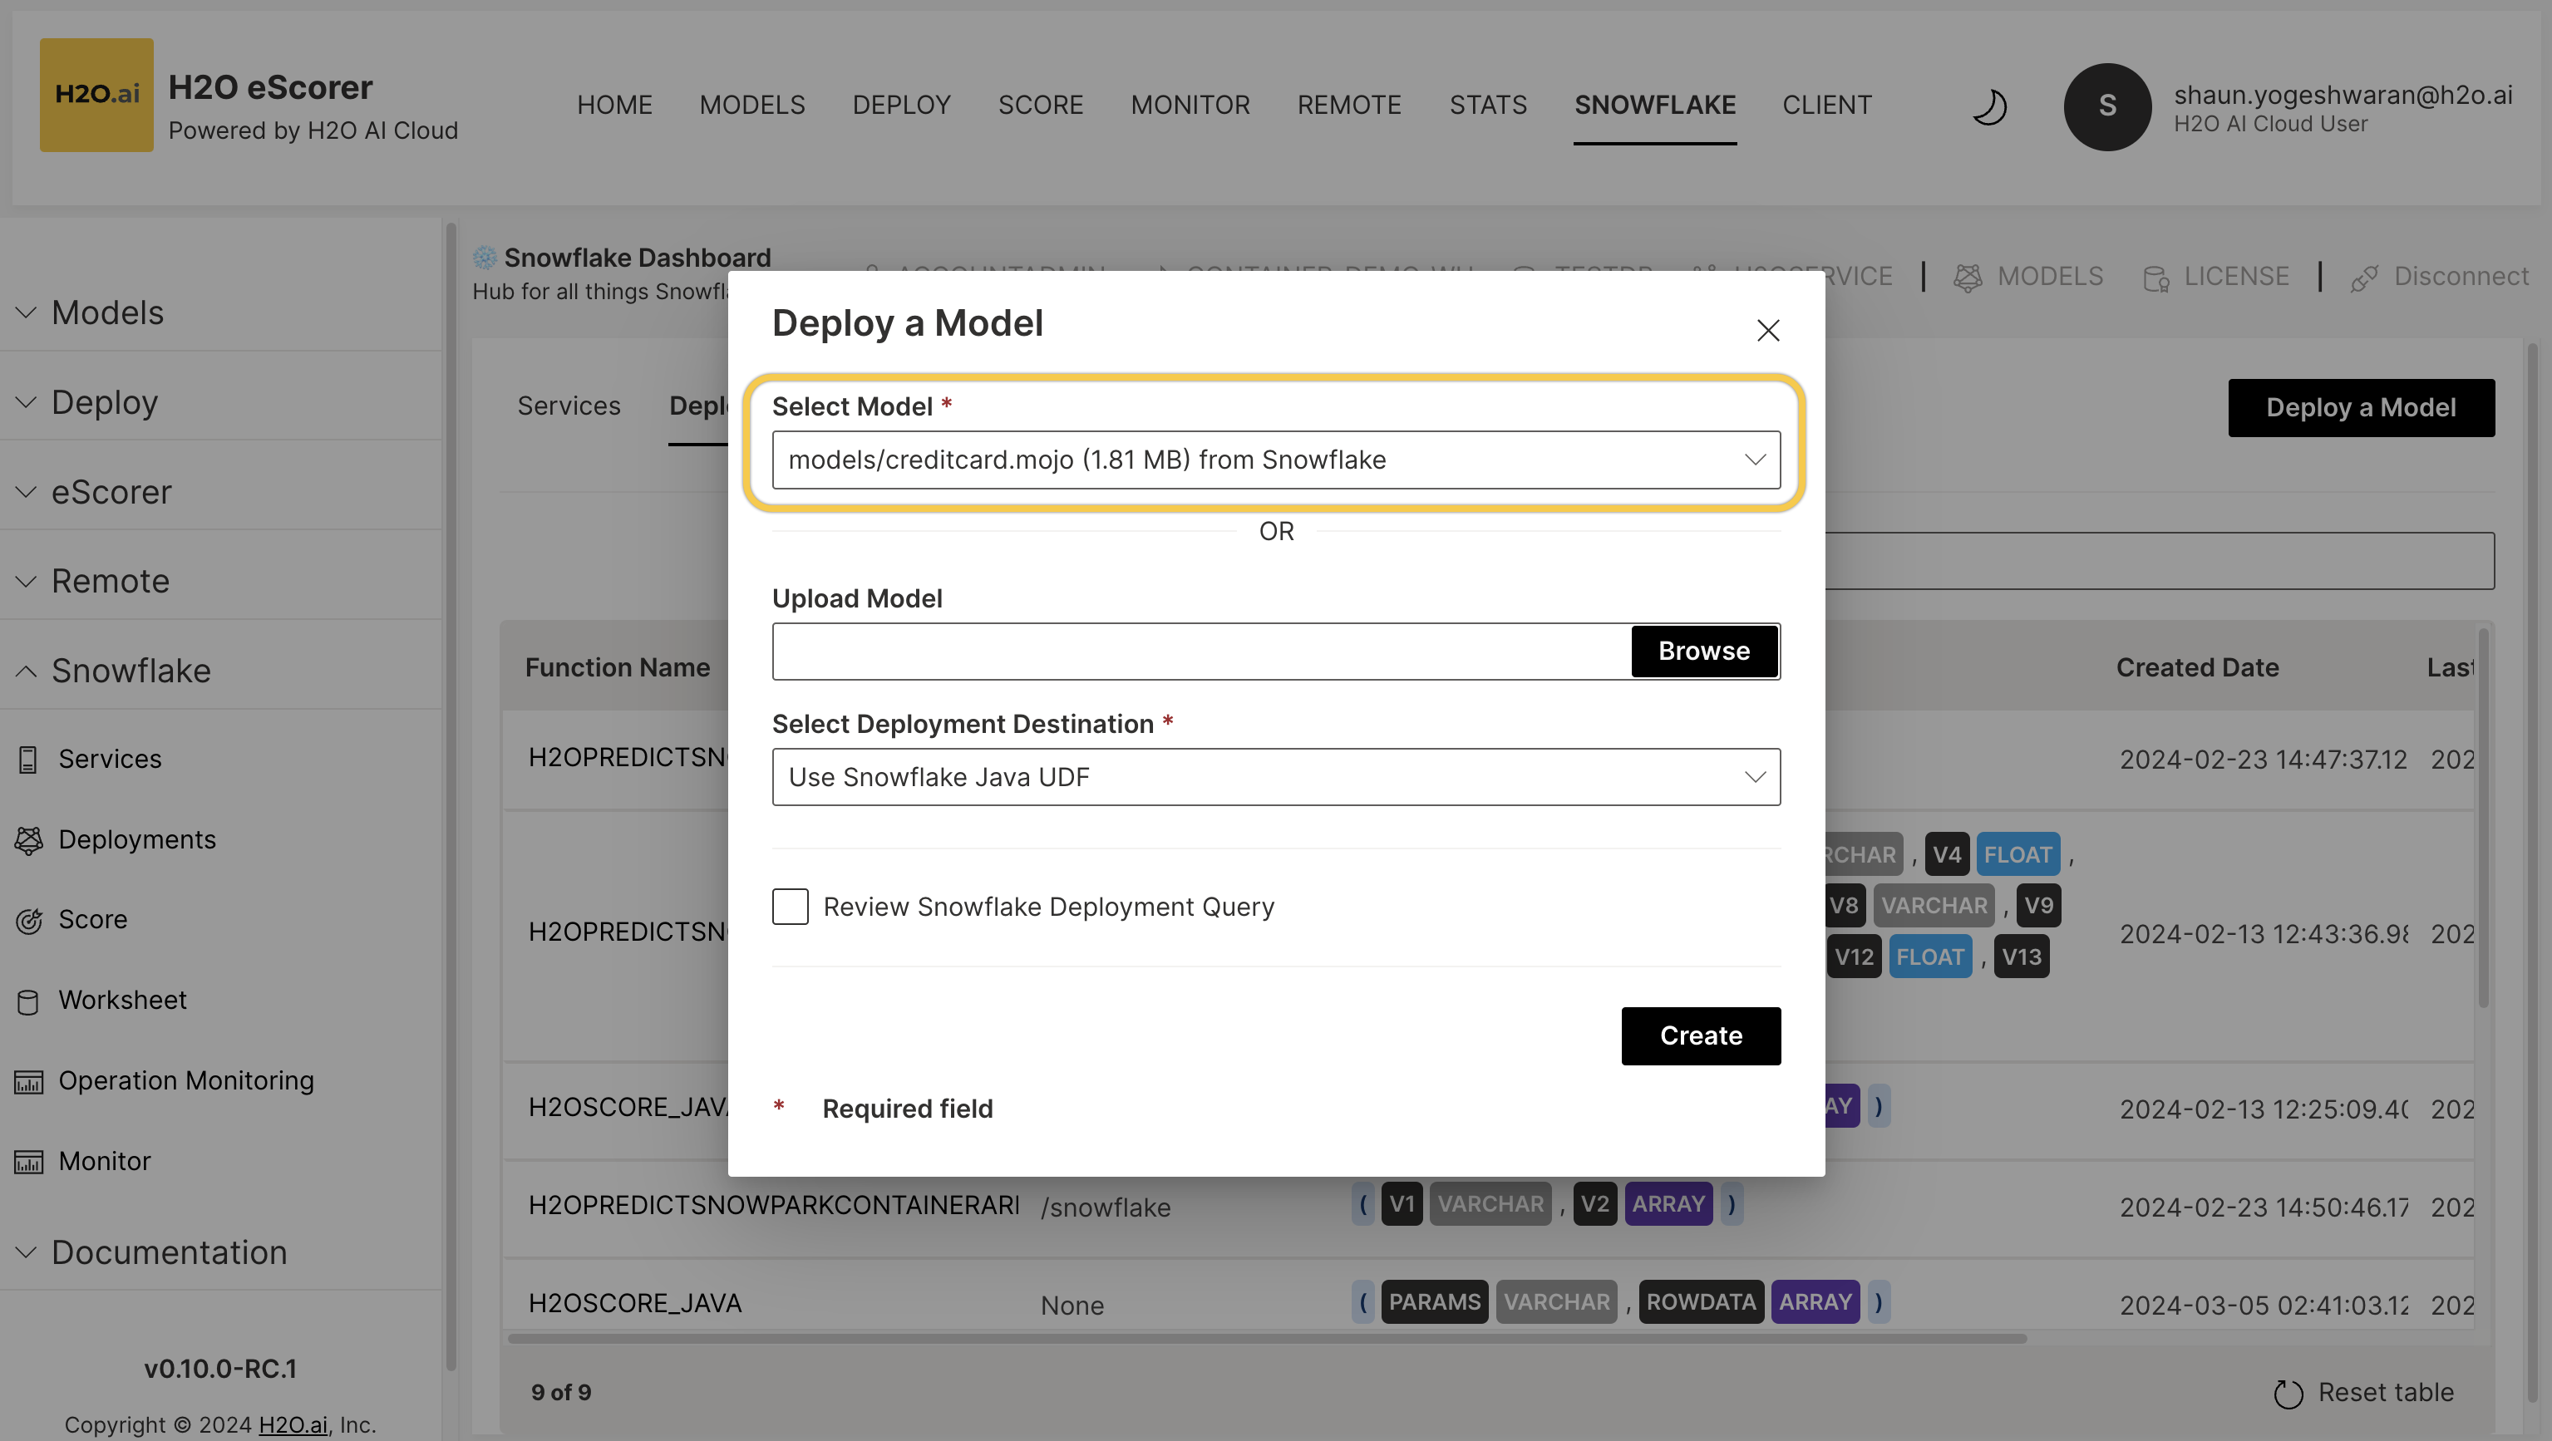Image resolution: width=2552 pixels, height=1441 pixels.
Task: Open the MONITOR top navigation item
Action: click(x=1190, y=105)
